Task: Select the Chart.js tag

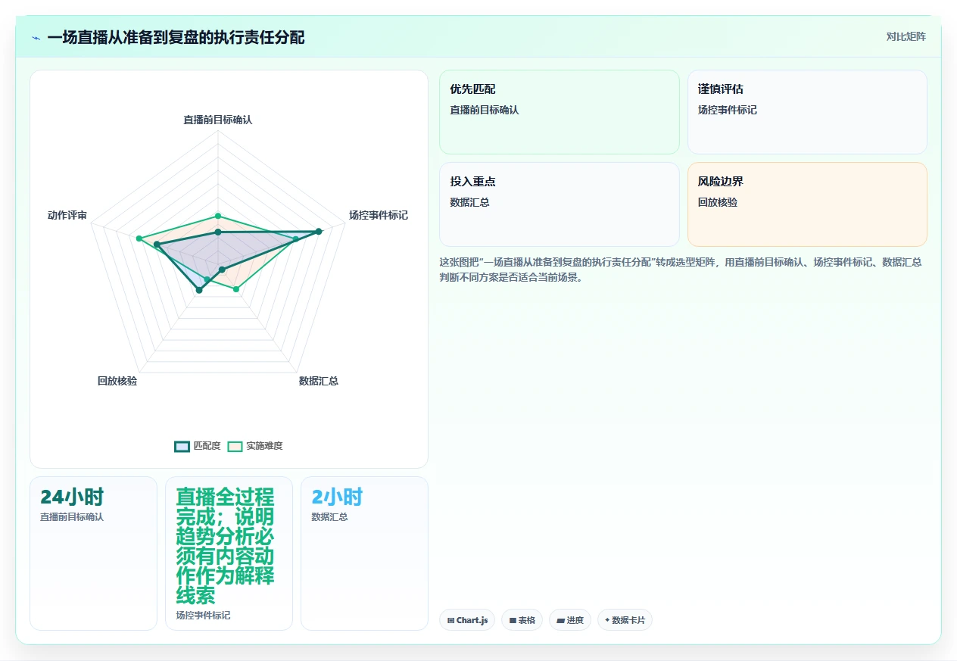Action: click(x=467, y=620)
